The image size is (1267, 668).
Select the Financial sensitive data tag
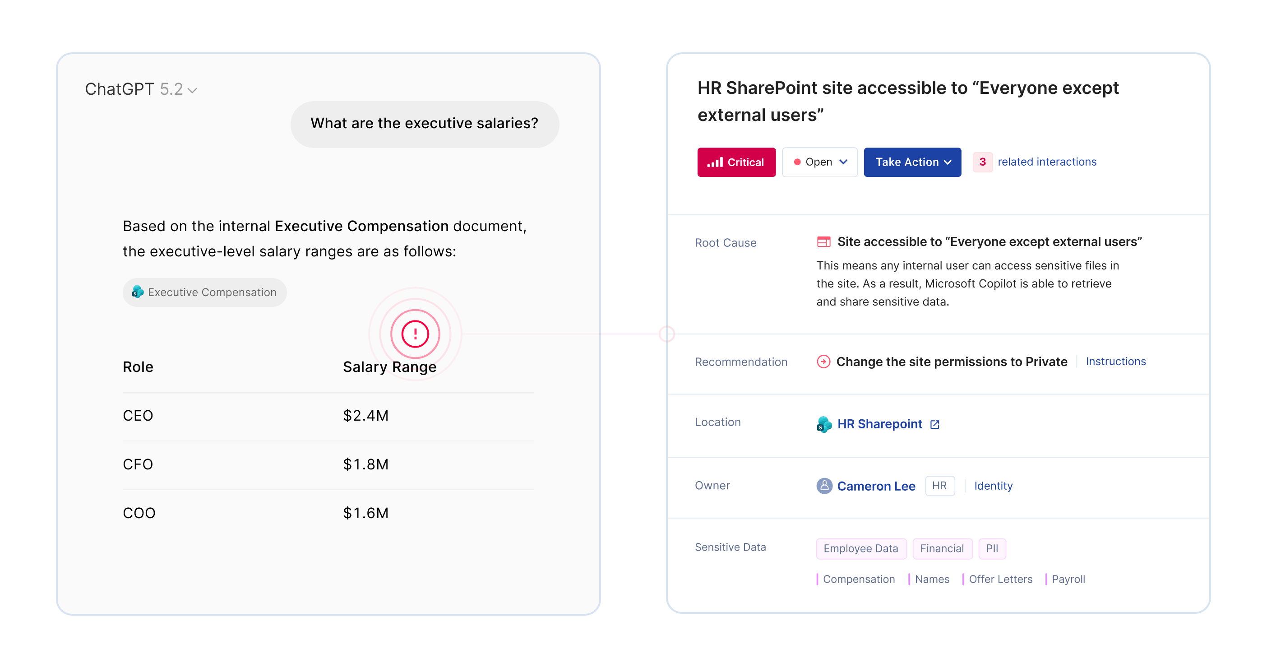(x=942, y=548)
